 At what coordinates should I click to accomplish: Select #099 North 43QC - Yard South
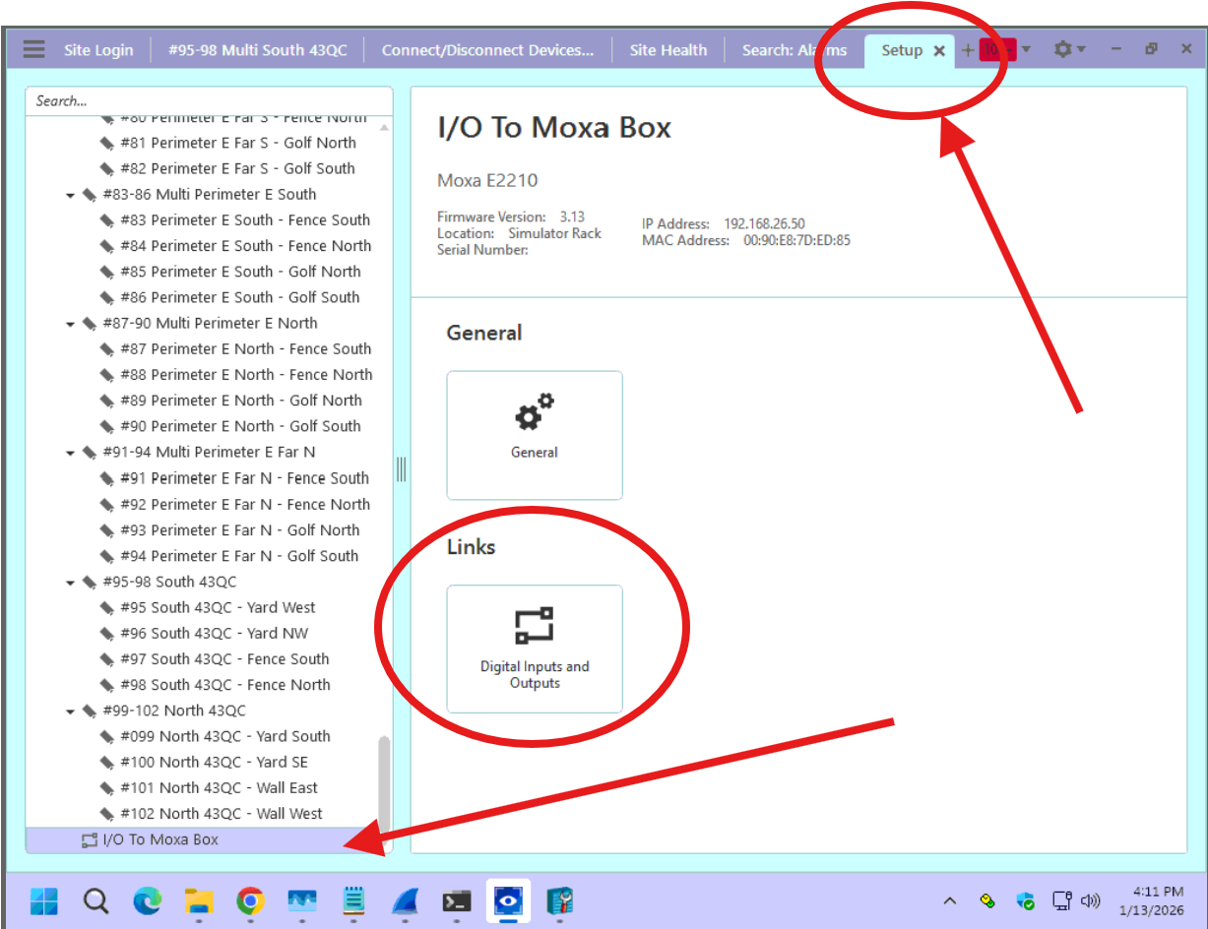[225, 736]
